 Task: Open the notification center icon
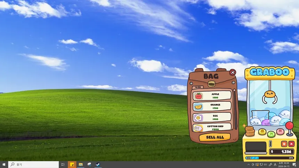[294, 165]
